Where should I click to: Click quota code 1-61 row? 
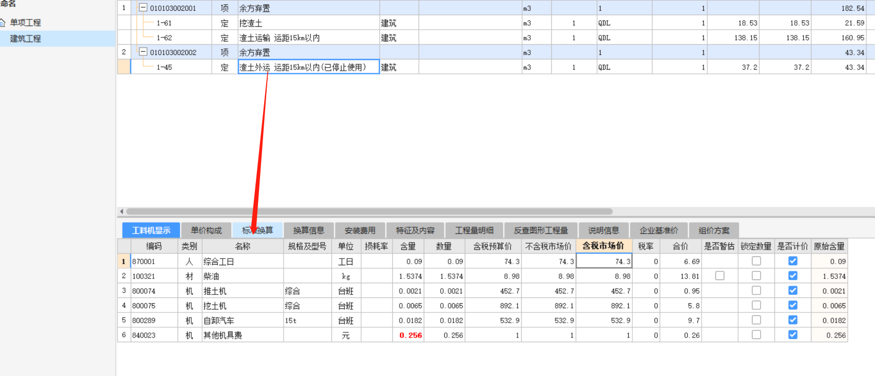click(x=164, y=23)
